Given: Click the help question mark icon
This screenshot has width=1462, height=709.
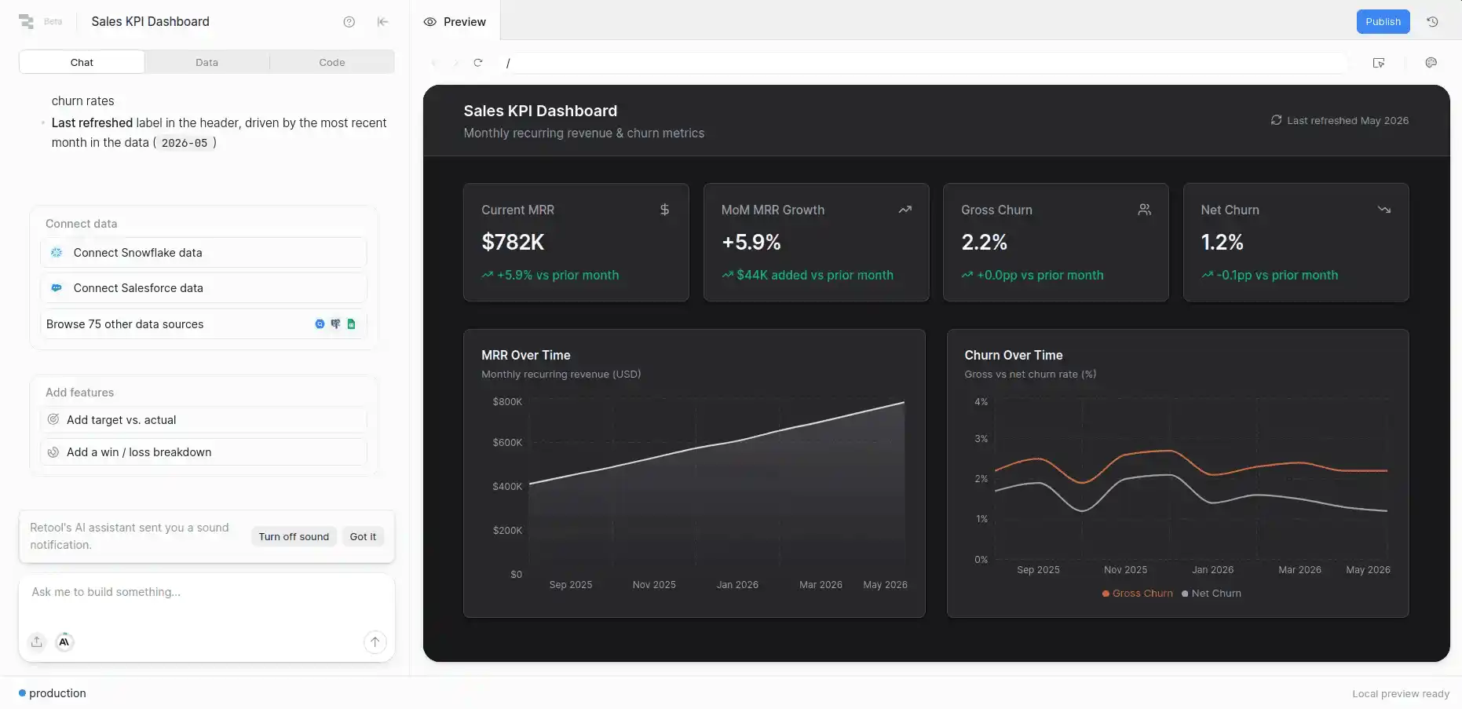Looking at the screenshot, I should coord(349,22).
